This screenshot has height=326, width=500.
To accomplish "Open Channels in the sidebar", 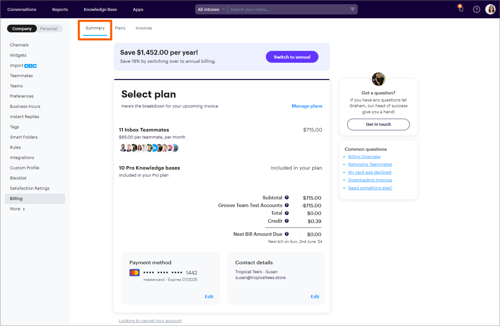I will point(19,45).
